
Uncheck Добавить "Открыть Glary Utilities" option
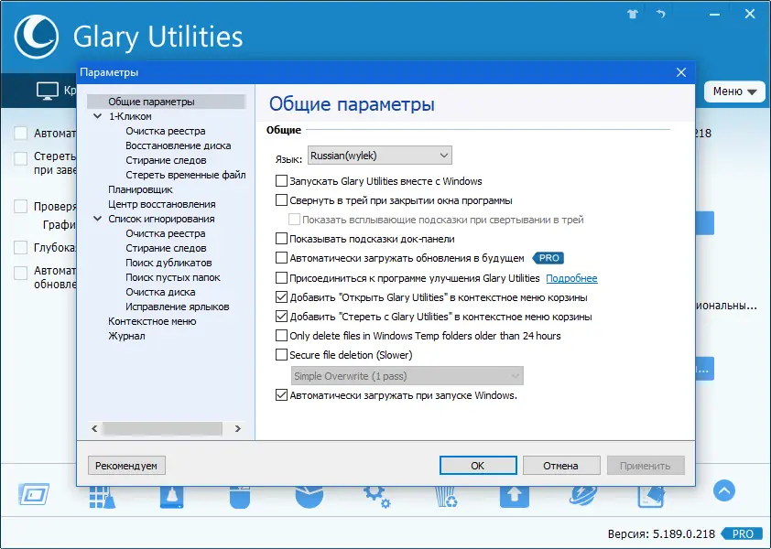(281, 296)
